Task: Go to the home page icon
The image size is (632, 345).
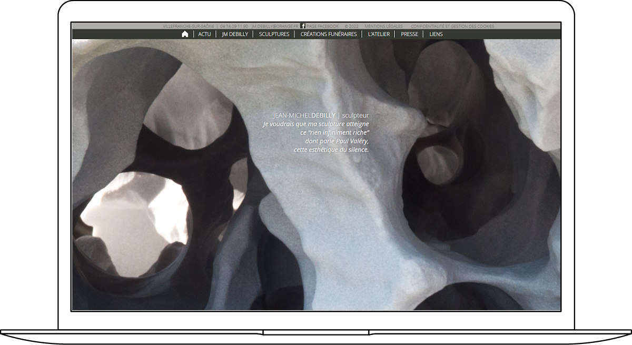Action: pos(185,34)
